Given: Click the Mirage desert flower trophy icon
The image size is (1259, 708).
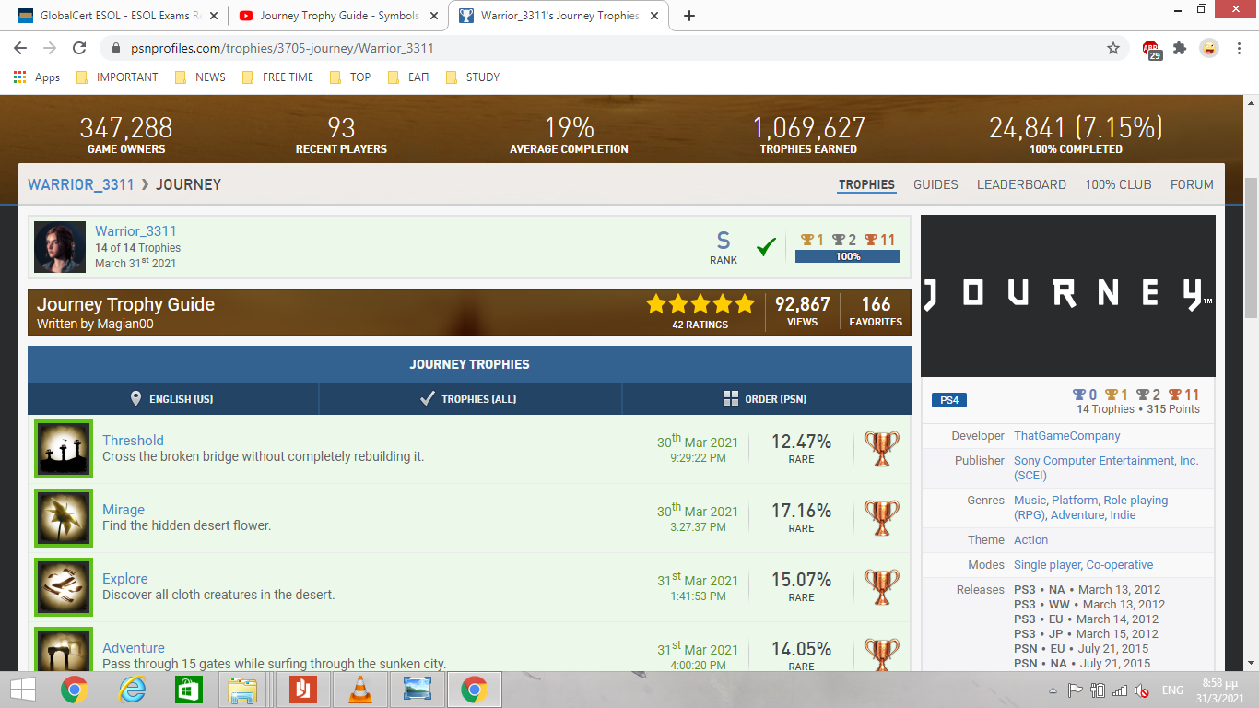Looking at the screenshot, I should (x=64, y=518).
